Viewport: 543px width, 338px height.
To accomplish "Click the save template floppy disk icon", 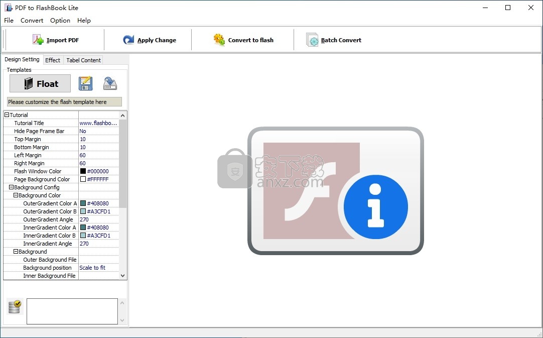I will [85, 83].
